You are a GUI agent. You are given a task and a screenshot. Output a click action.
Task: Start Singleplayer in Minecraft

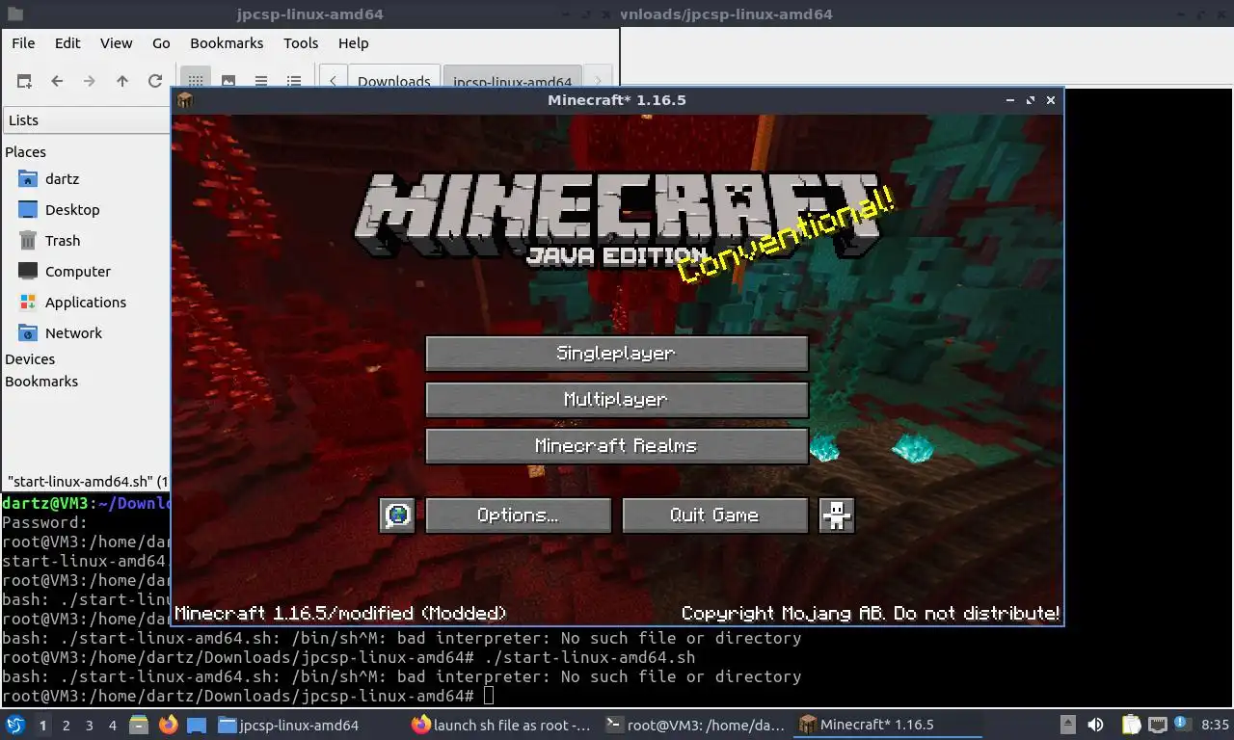coord(616,354)
